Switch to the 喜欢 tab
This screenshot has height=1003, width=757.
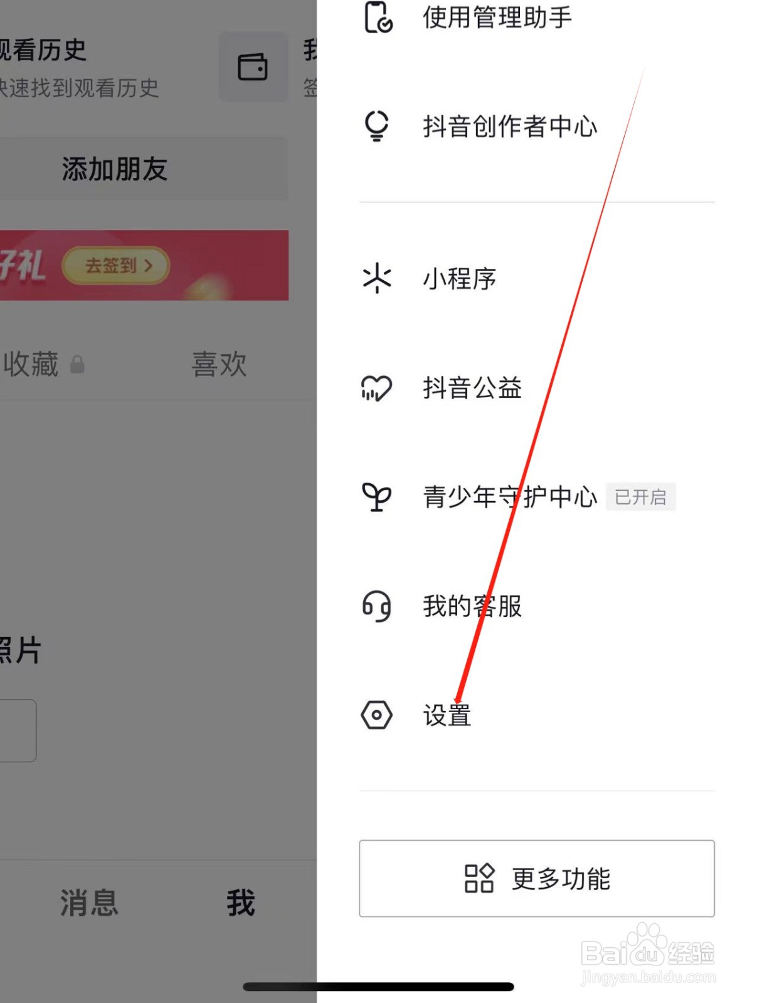coord(219,364)
